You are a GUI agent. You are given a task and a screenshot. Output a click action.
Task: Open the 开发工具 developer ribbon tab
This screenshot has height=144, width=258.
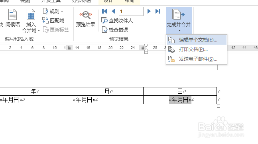pyautogui.click(x=51, y=1)
